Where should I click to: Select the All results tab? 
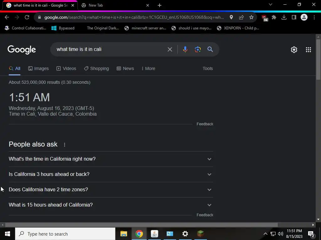click(x=14, y=68)
